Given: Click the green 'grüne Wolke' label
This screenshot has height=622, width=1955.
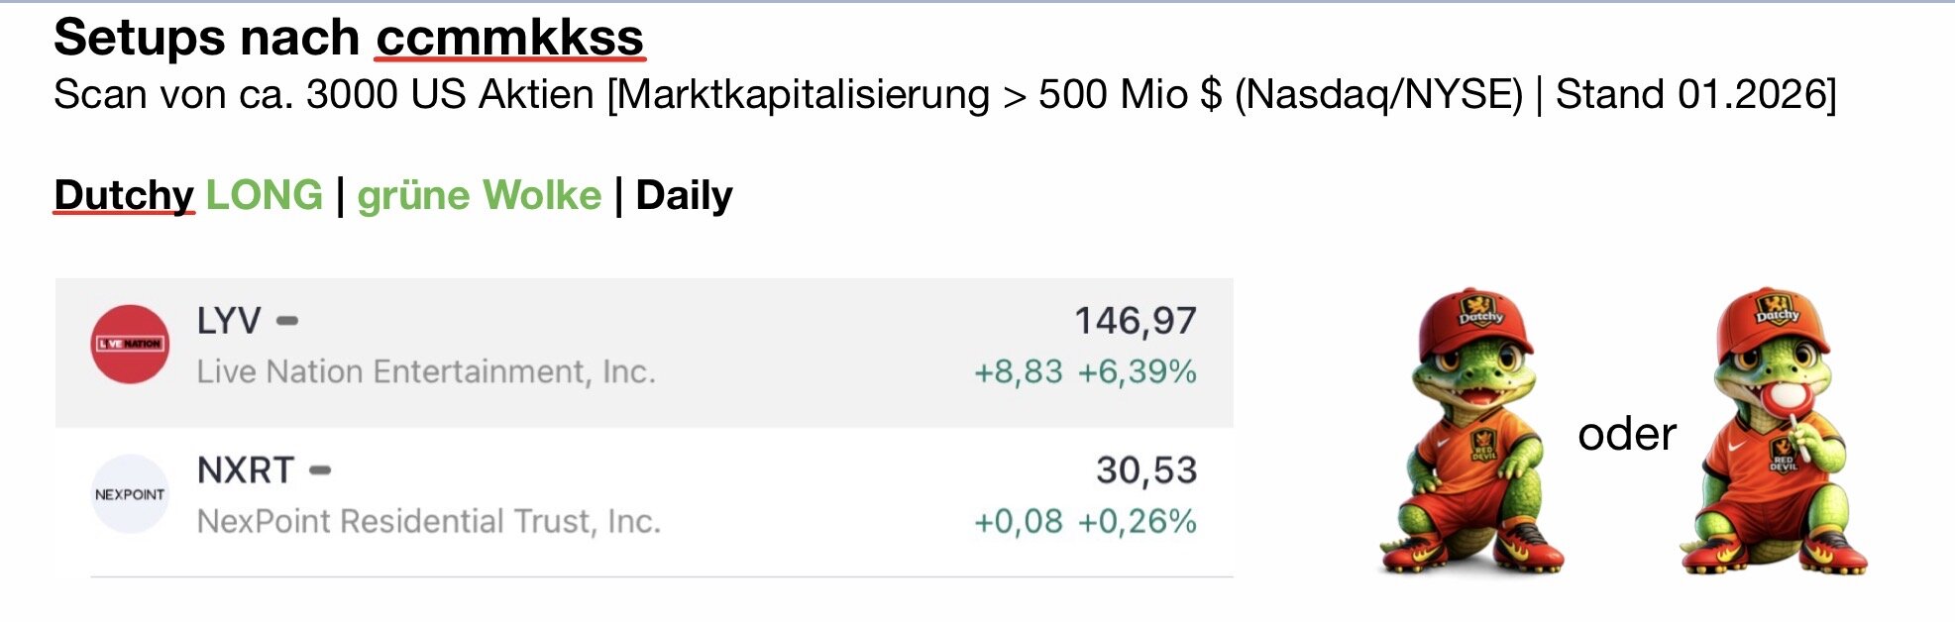Looking at the screenshot, I should click(480, 195).
